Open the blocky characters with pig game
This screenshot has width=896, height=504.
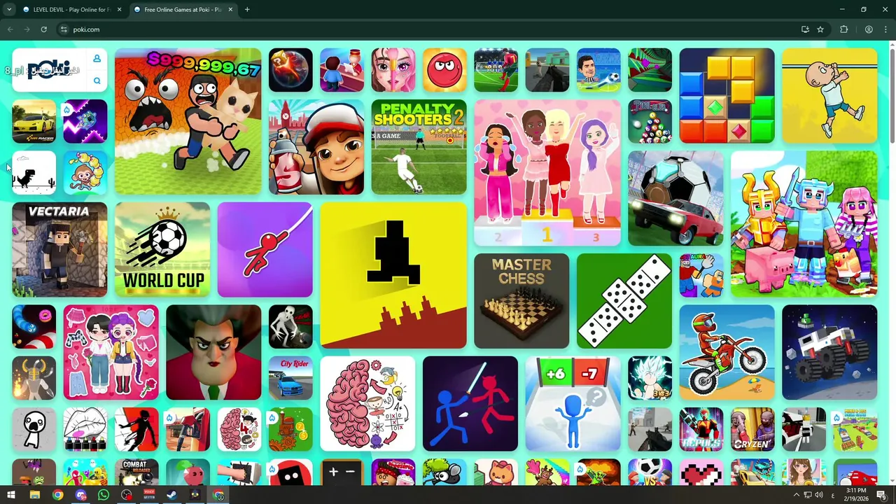[x=804, y=224]
